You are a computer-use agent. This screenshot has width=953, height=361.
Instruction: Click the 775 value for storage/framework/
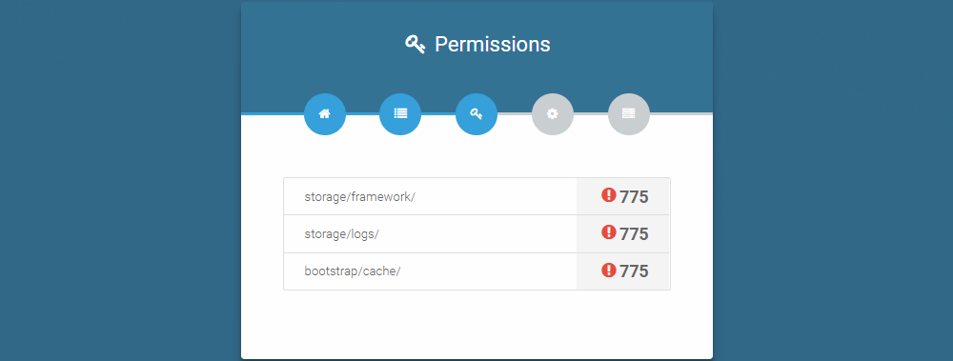click(x=634, y=197)
